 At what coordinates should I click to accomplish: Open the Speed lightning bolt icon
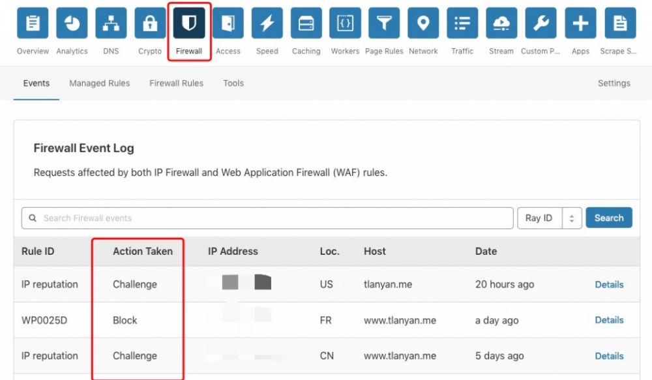tap(267, 24)
